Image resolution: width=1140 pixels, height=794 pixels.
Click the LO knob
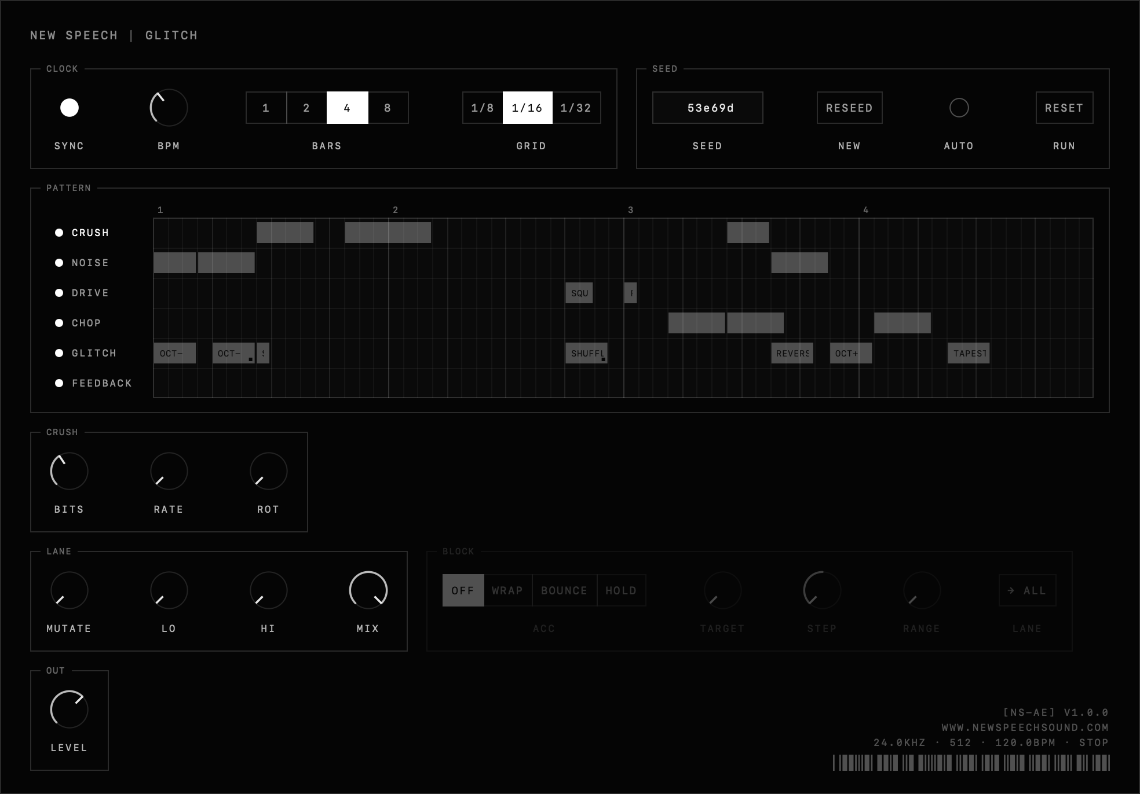(169, 590)
